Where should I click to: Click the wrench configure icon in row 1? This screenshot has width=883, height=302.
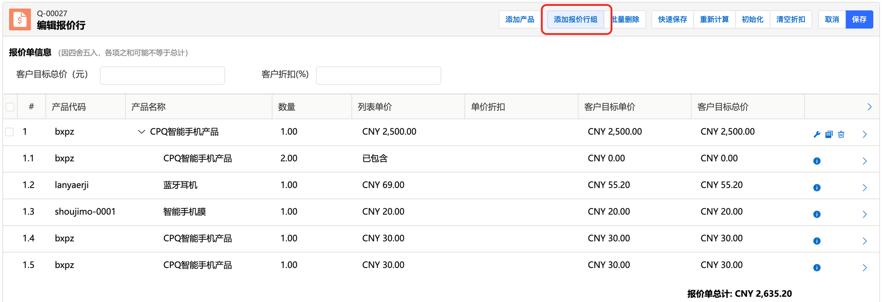tap(817, 135)
